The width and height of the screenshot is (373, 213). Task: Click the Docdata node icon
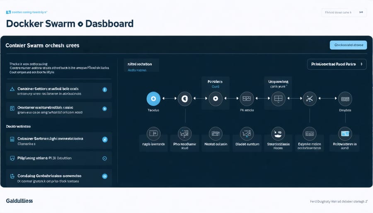click(345, 99)
